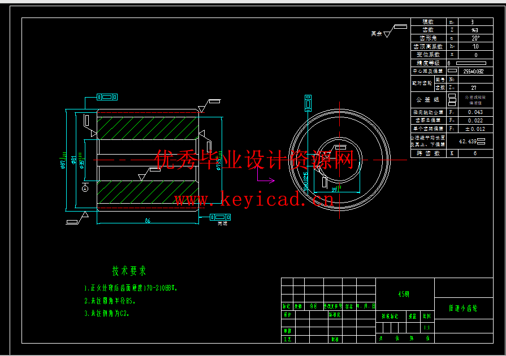Select the 86 width dimension text
This screenshot has width=506, height=356.
point(148,219)
